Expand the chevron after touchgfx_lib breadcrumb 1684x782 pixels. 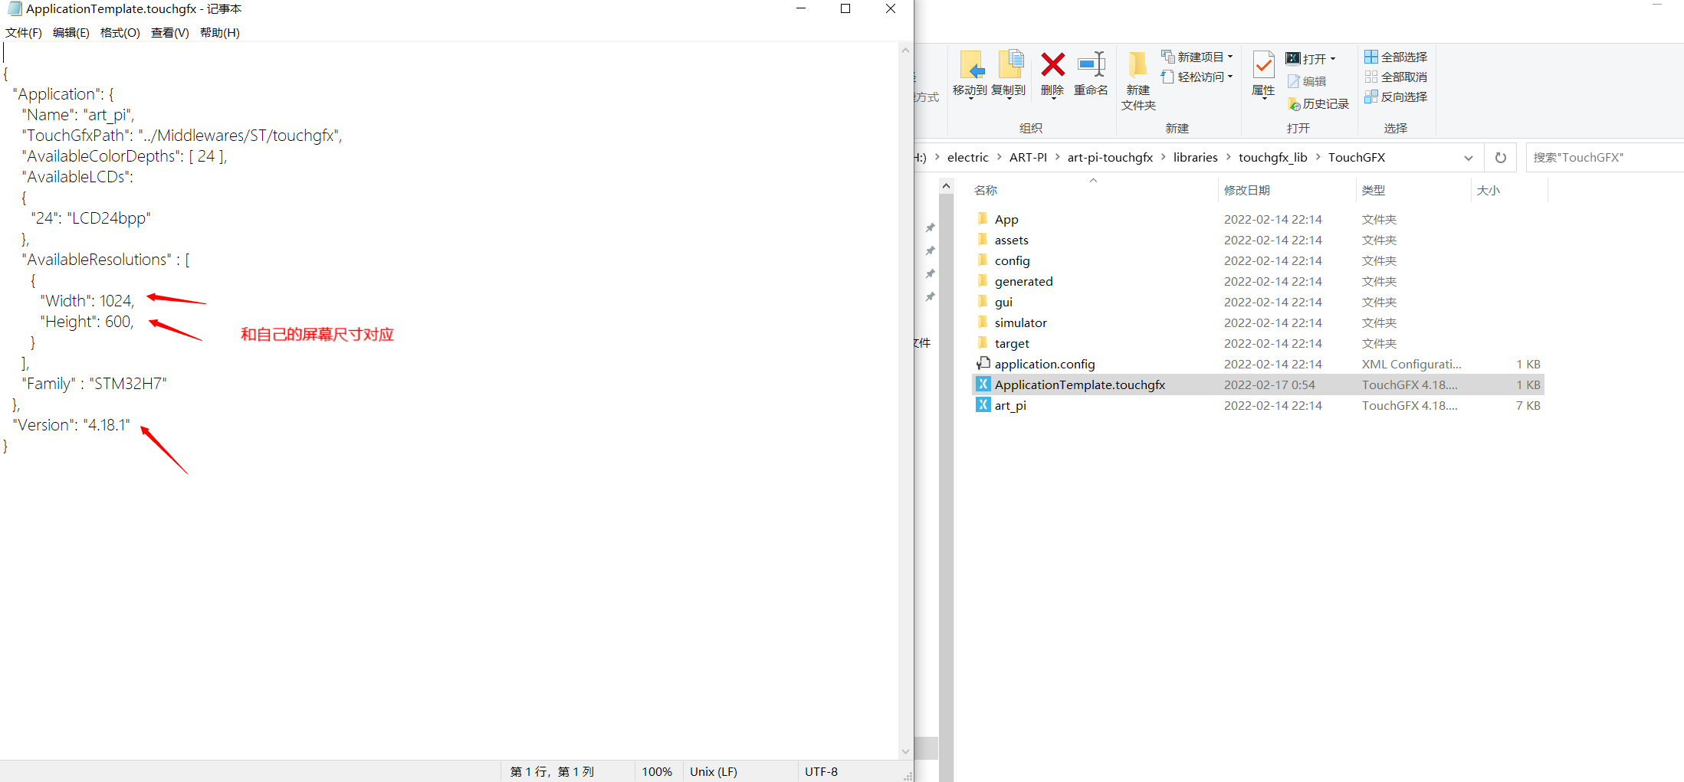pyautogui.click(x=1318, y=157)
